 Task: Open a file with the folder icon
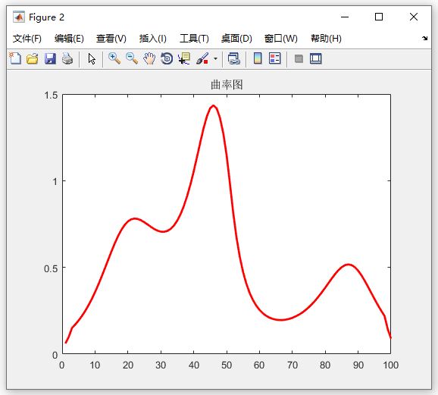pyautogui.click(x=33, y=58)
